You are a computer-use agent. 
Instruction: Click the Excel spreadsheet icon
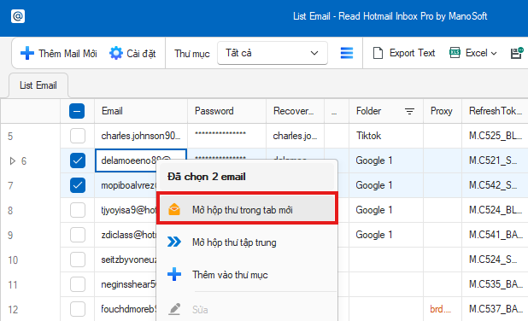tap(455, 53)
